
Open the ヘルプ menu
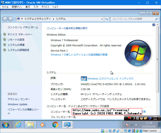tap(55, 7)
